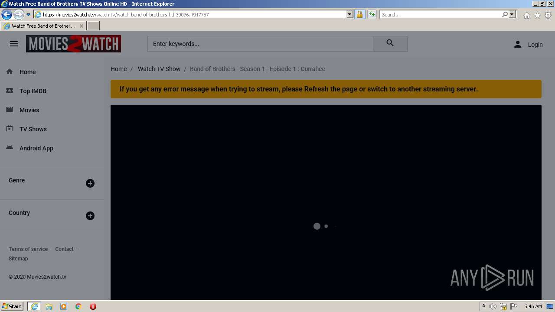This screenshot has height=312, width=555.
Task: Click the network tray icon
Action: 503,306
